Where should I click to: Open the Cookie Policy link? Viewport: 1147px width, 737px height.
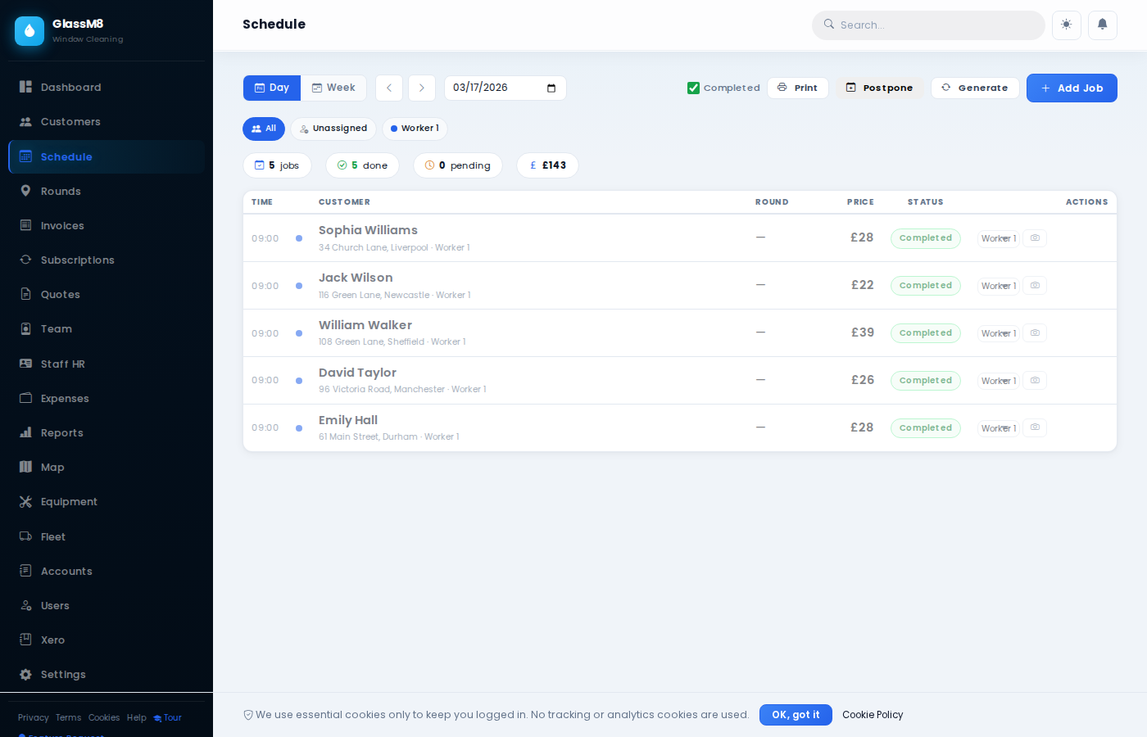873,715
